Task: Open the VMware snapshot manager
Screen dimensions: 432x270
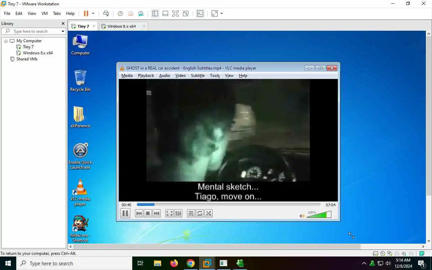Action: pos(141,13)
